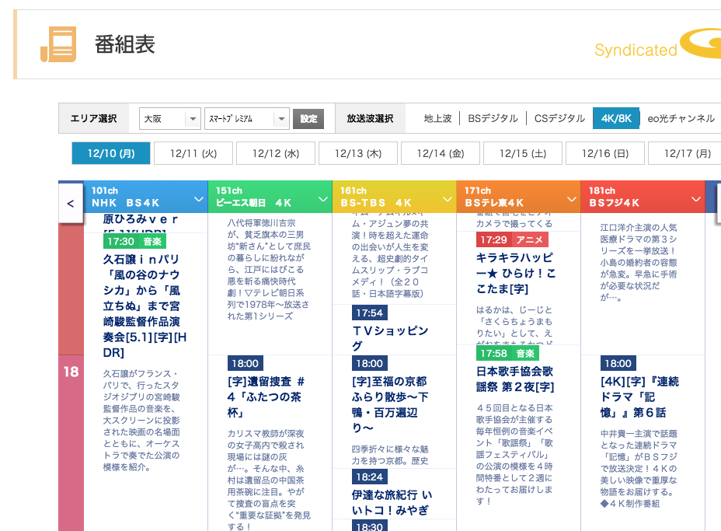Select the BSデジタル broadcast tab
Viewport: 721px width, 531px height.
[x=493, y=119]
